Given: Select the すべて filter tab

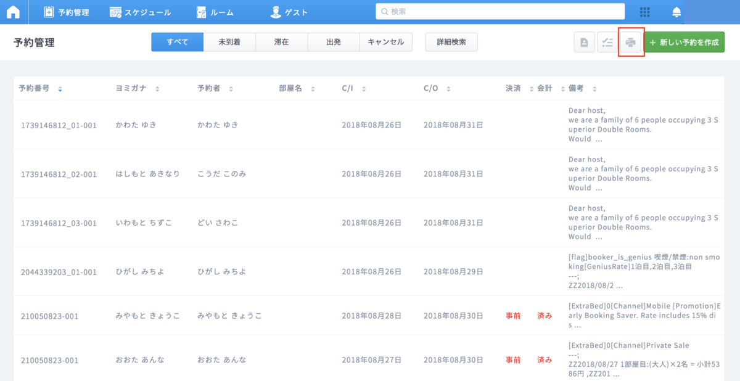Looking at the screenshot, I should pyautogui.click(x=177, y=42).
